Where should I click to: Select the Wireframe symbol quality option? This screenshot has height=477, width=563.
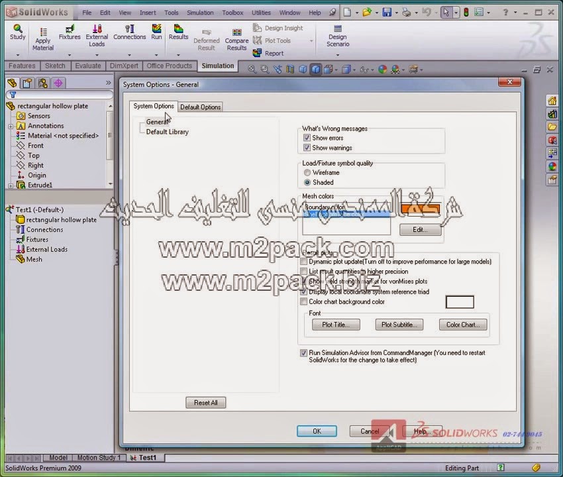click(307, 172)
